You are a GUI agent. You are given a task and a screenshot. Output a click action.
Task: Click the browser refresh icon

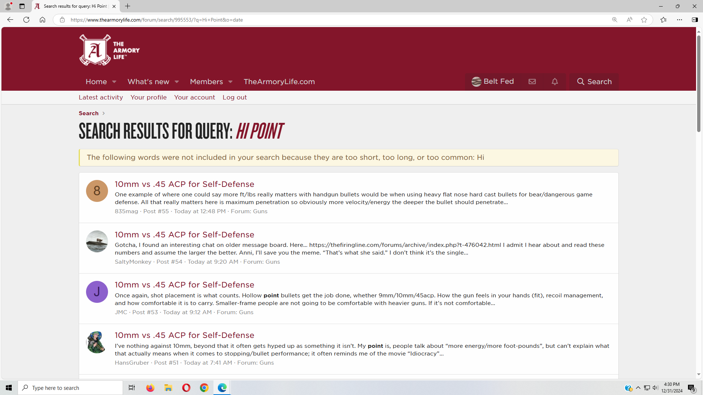coord(26,20)
